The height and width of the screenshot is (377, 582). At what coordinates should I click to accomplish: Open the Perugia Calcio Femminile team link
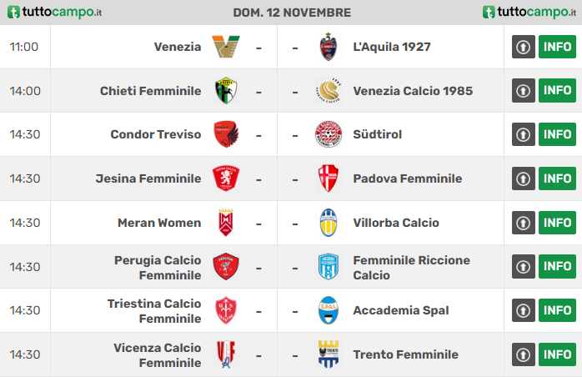point(158,268)
